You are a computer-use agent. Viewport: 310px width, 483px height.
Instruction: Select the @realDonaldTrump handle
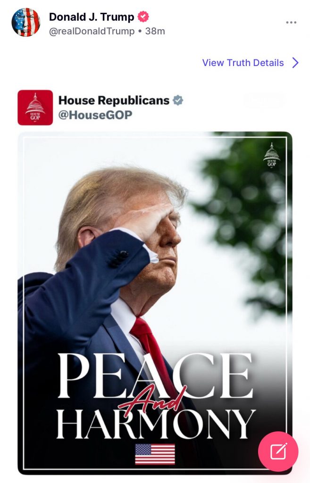click(92, 31)
